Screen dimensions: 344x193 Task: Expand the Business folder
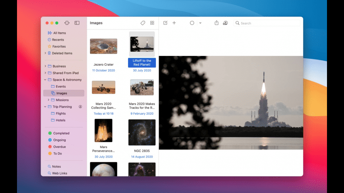click(x=45, y=66)
